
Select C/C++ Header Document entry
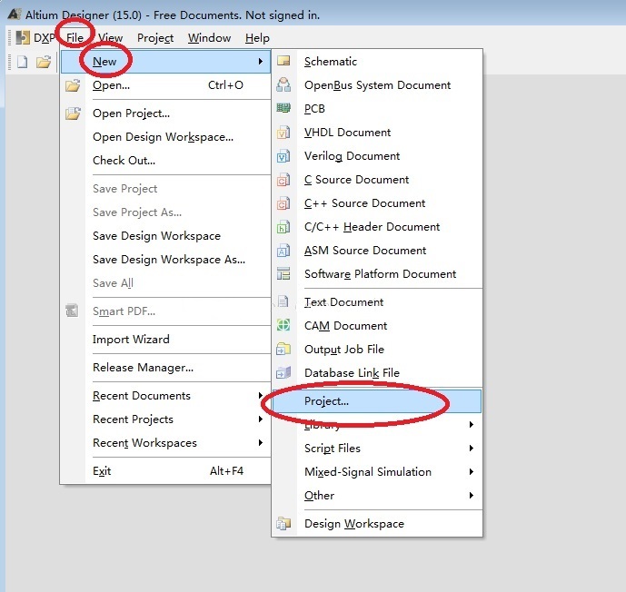(x=376, y=227)
